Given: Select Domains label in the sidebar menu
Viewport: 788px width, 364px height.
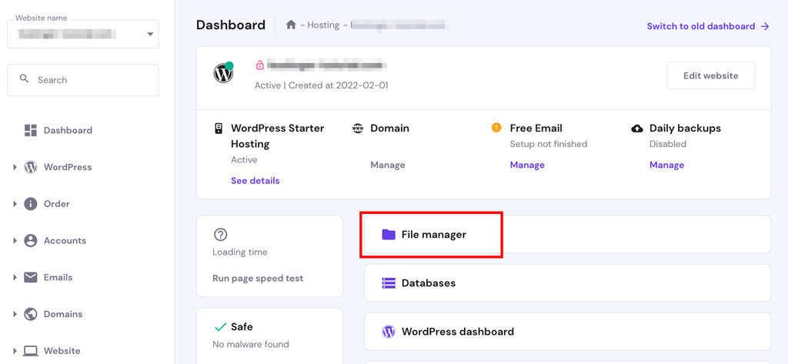Looking at the screenshot, I should tap(63, 314).
